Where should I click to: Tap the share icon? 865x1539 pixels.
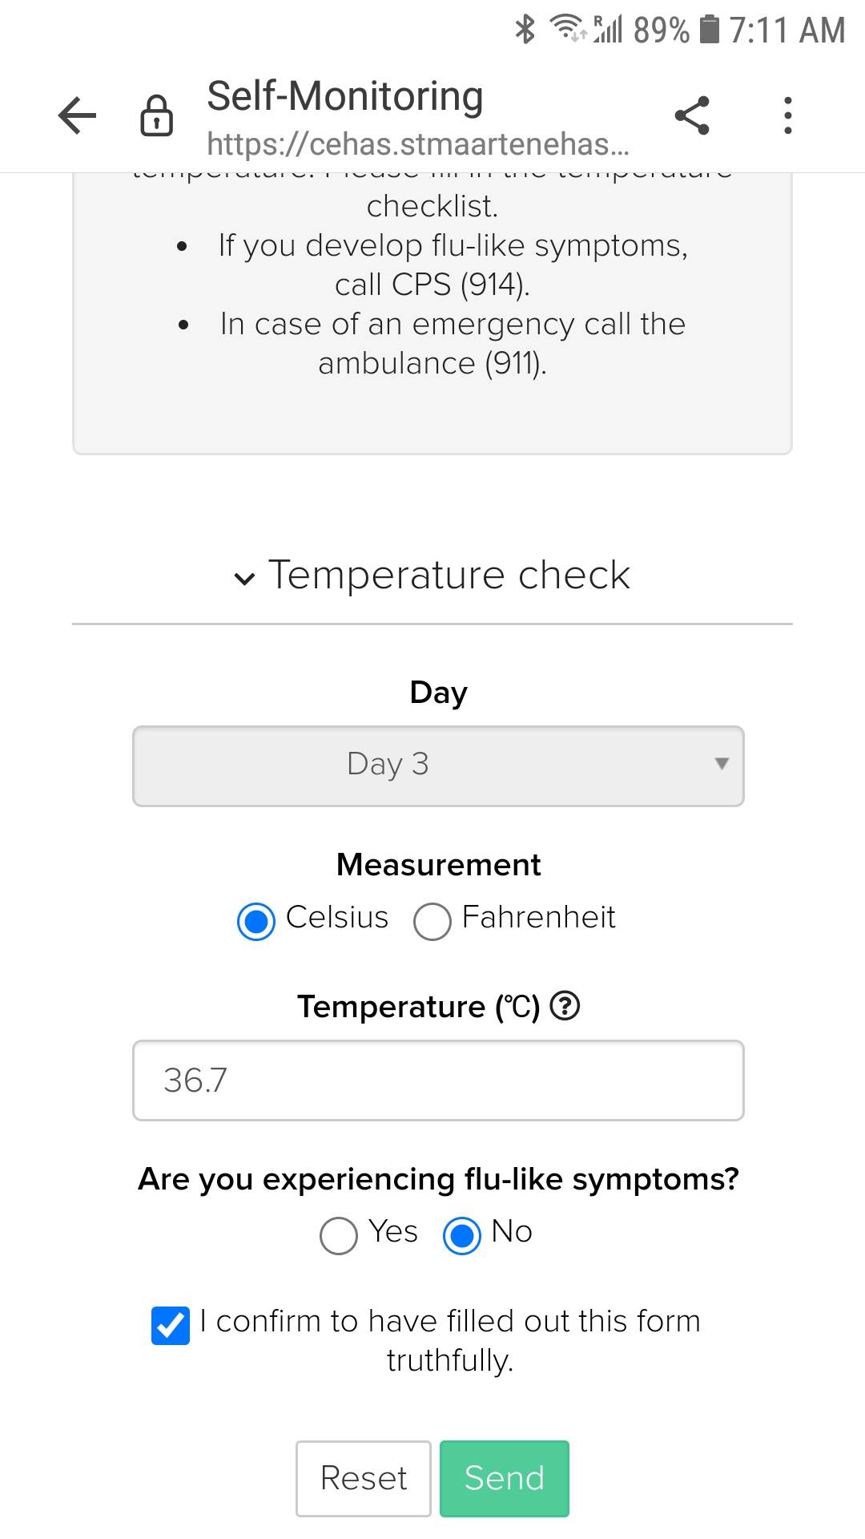(692, 115)
